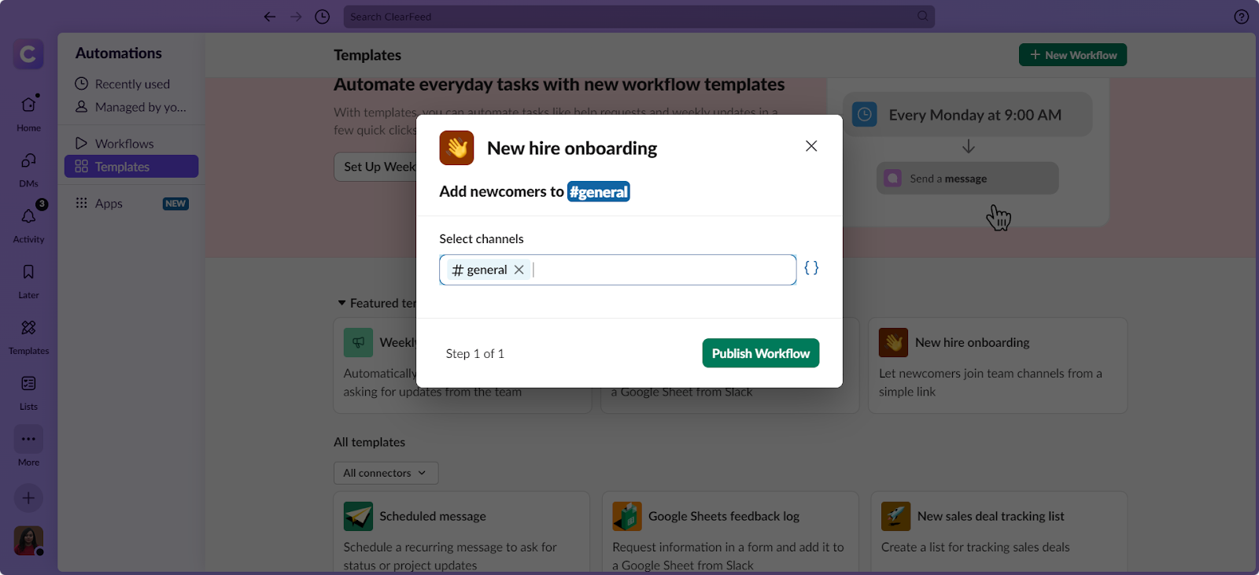
Task: Click the clock icon in schedule preview
Action: coord(864,115)
